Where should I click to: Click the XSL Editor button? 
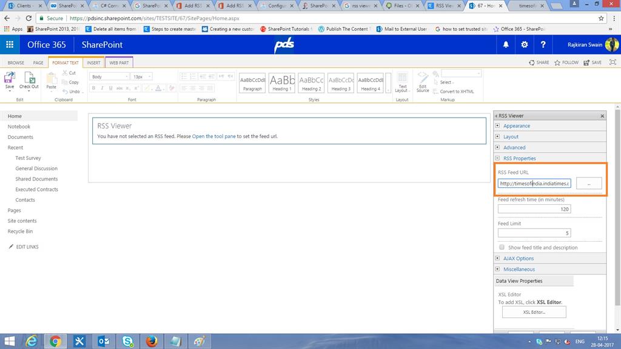pos(534,312)
